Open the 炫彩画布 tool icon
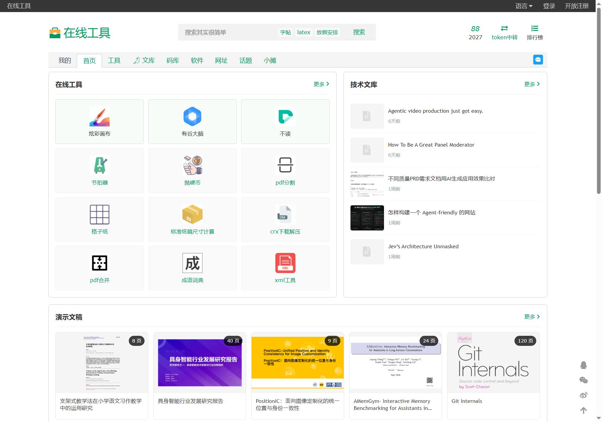 click(100, 116)
